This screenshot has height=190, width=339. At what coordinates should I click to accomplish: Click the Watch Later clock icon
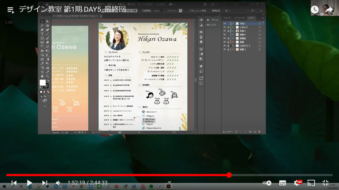314,9
